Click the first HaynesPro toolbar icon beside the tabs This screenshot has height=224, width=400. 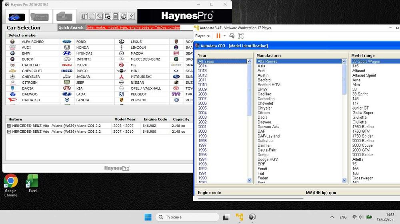point(84,16)
